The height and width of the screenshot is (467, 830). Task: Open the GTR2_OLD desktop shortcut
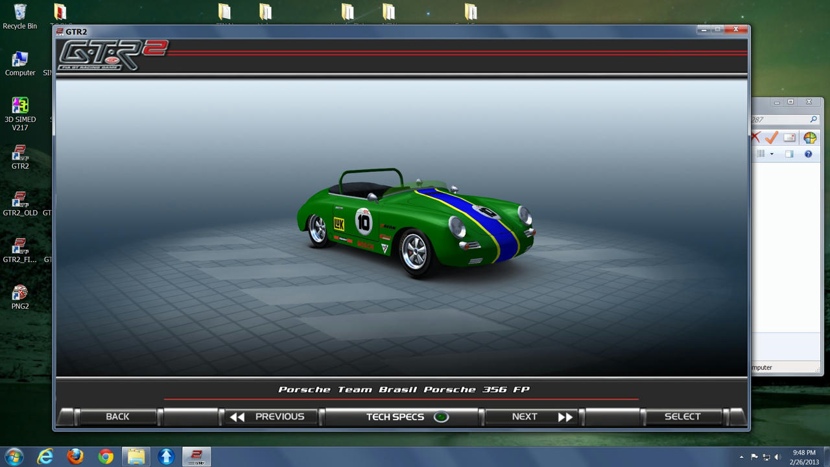[20, 204]
